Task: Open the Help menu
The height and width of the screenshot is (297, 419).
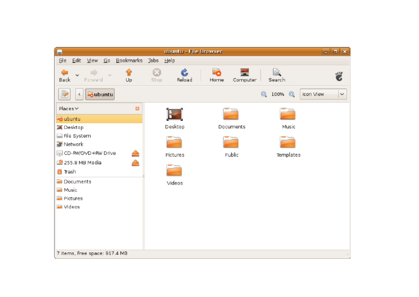Action: (170, 61)
